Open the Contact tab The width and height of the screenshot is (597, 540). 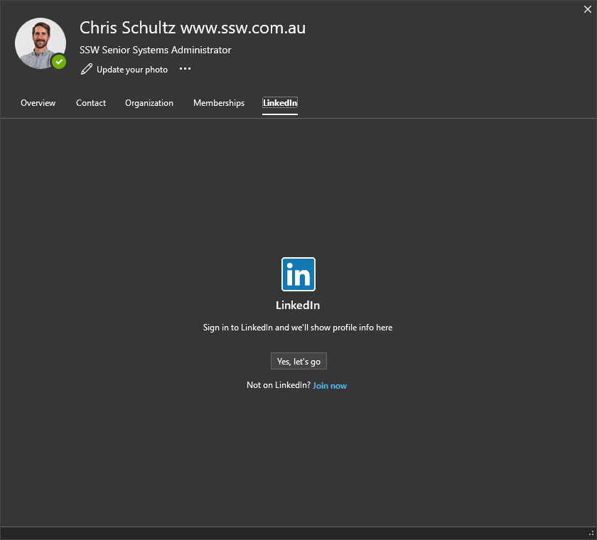point(91,103)
